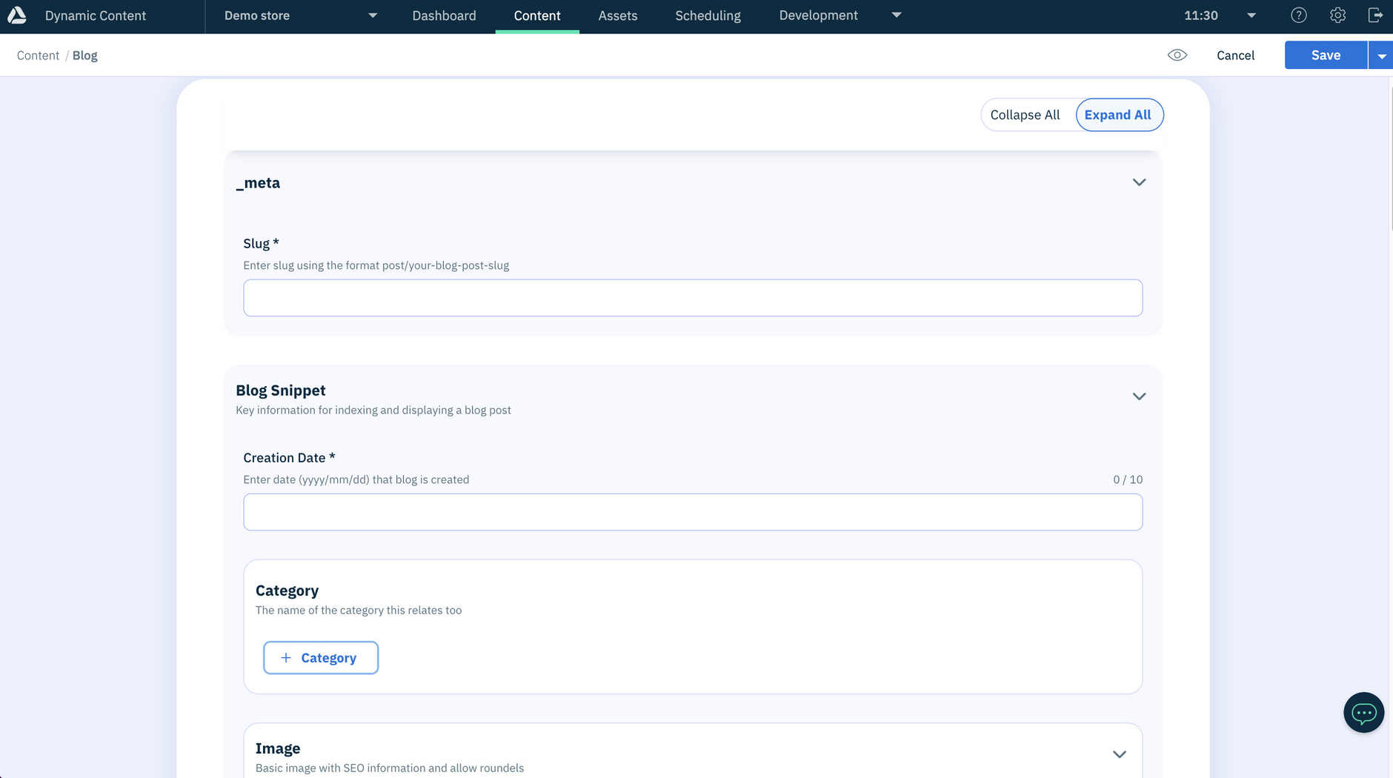Collapse the _meta section chevron
This screenshot has height=778, width=1393.
click(1139, 182)
